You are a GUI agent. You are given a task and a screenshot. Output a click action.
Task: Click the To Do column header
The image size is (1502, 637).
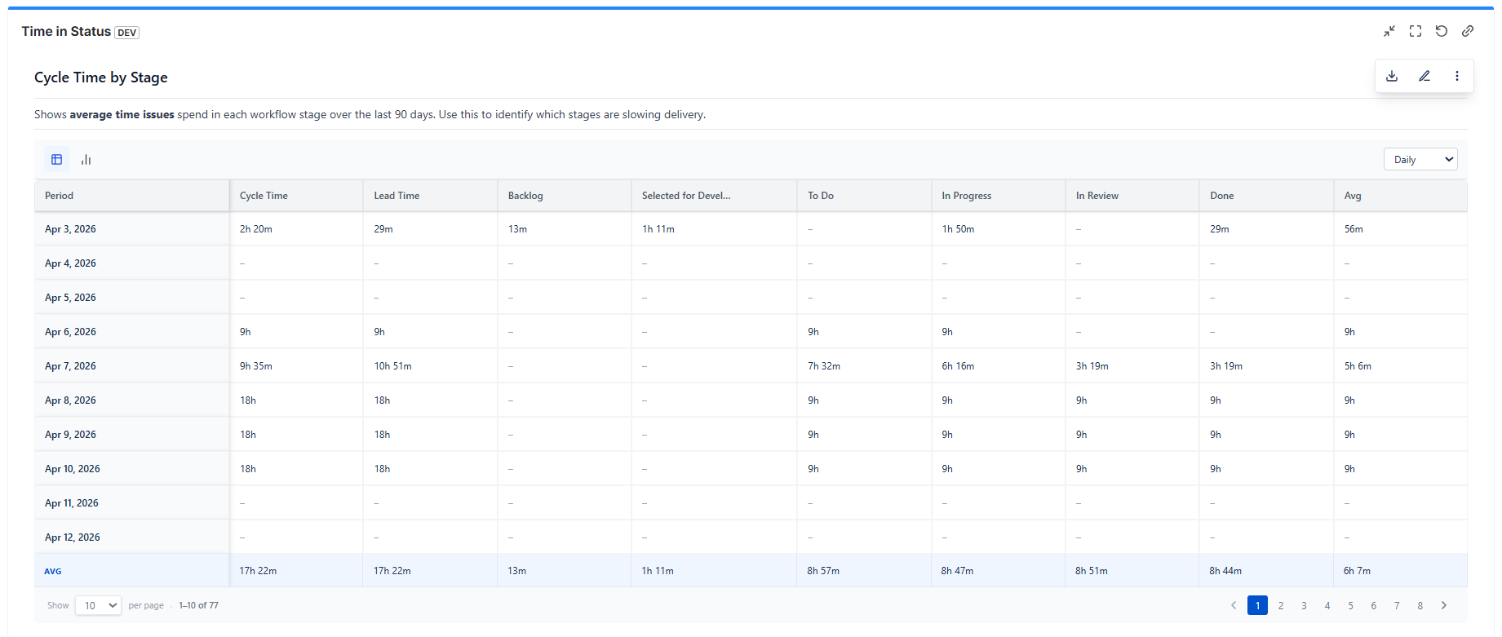[x=864, y=196]
